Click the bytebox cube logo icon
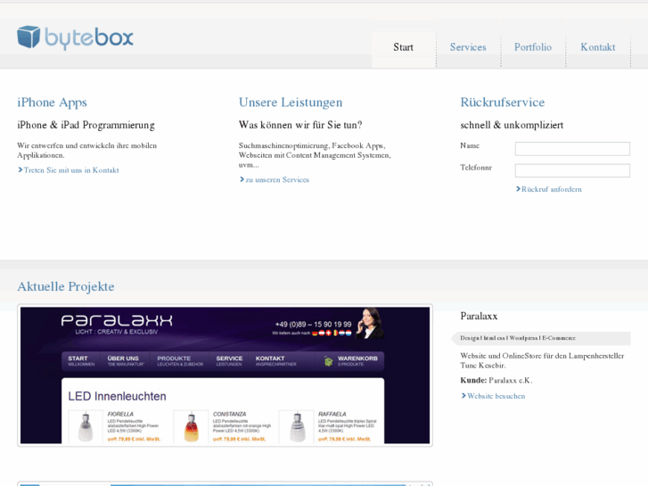The image size is (648, 486). click(x=29, y=37)
